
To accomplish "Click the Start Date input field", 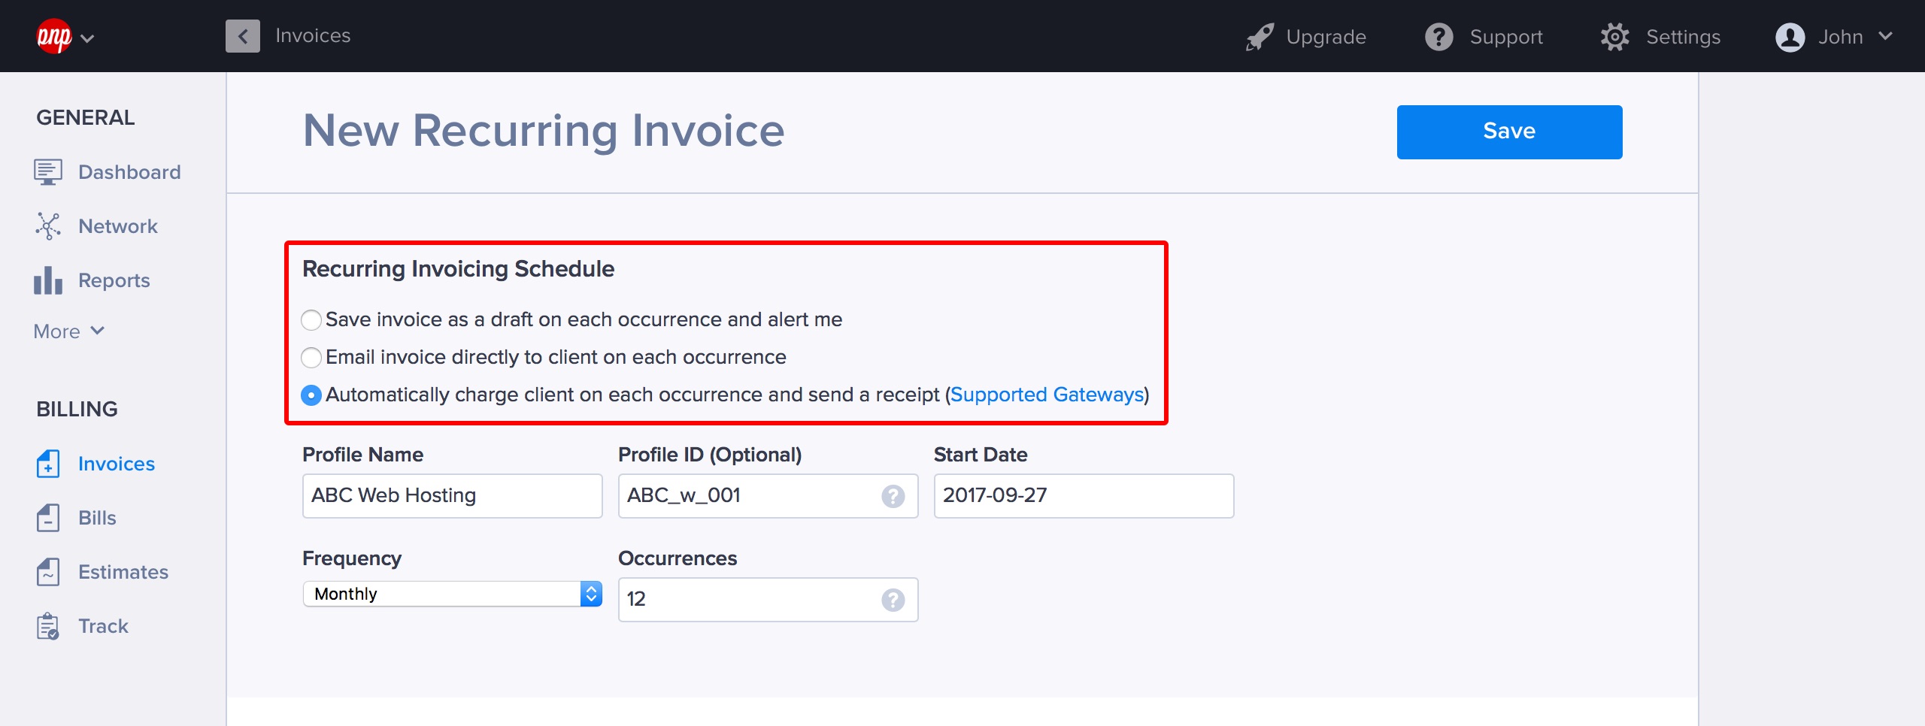I will point(1083,496).
